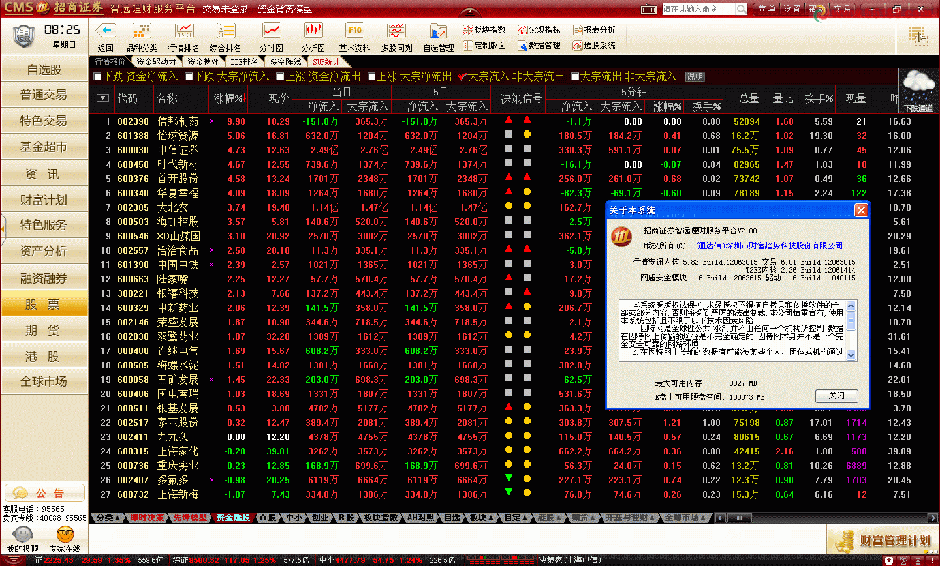Toggle 下跌 资金净流入 checkbox
The height and width of the screenshot is (566, 940).
98,77
